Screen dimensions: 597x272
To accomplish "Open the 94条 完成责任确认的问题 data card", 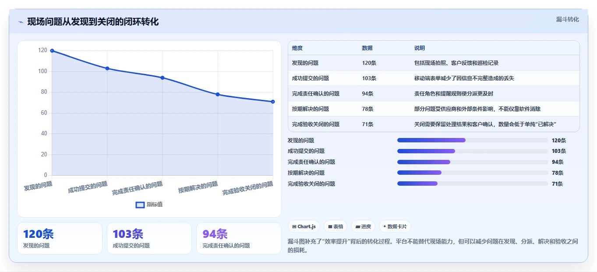I will 239,238.
